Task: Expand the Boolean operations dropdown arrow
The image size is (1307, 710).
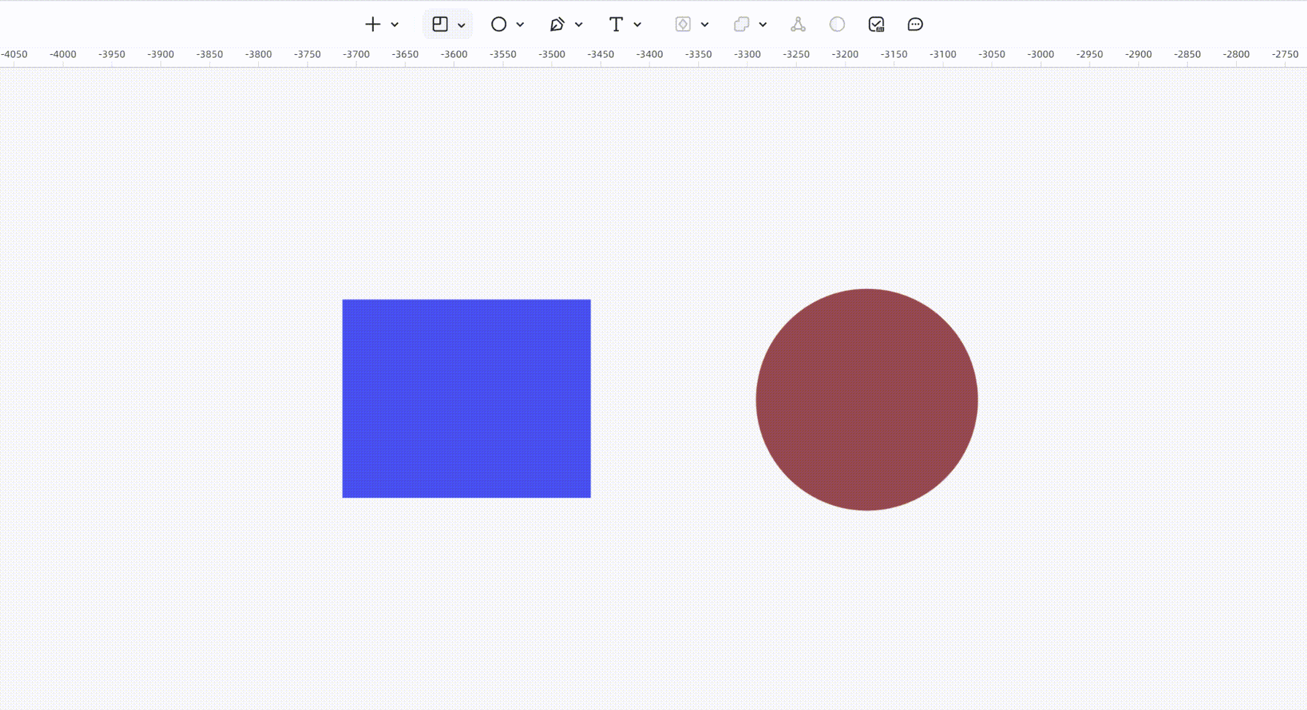Action: [x=763, y=25]
